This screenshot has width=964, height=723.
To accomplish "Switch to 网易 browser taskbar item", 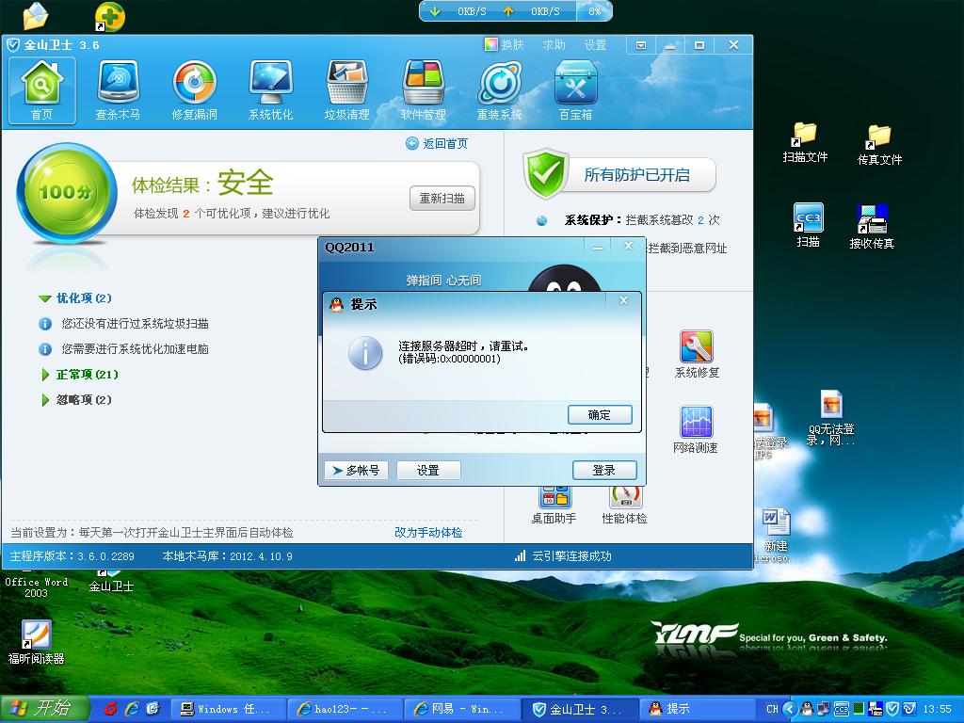I will click(461, 709).
